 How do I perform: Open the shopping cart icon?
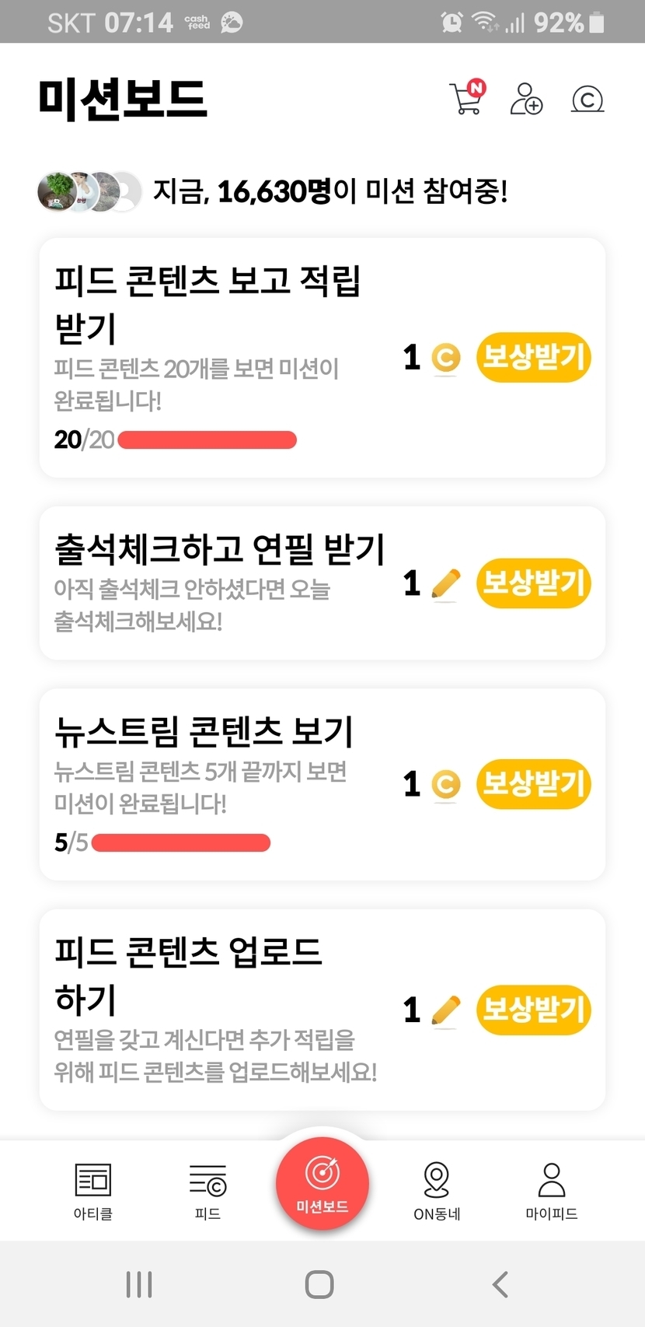(x=467, y=99)
